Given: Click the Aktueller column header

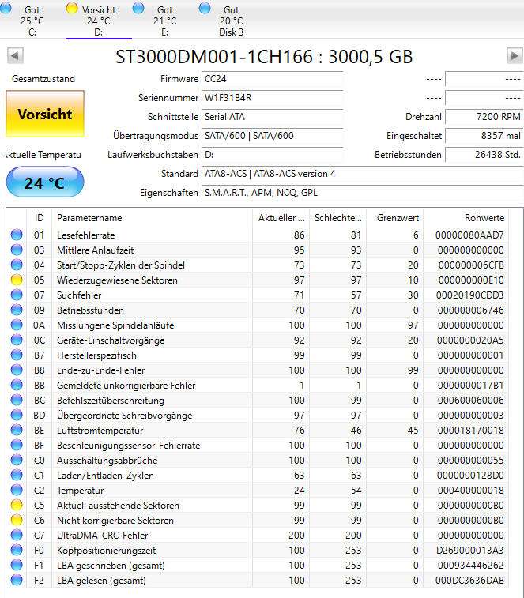Looking at the screenshot, I should pos(281,218).
